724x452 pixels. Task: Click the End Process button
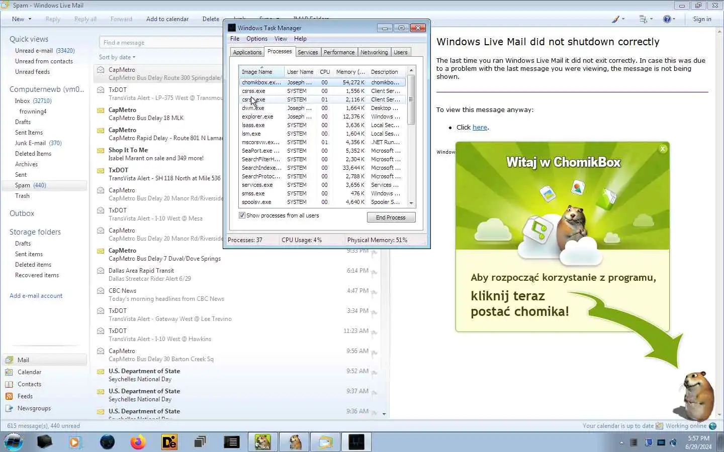391,217
